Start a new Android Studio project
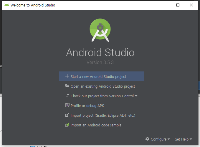Image resolution: width=200 pixels, height=147 pixels. click(x=102, y=76)
